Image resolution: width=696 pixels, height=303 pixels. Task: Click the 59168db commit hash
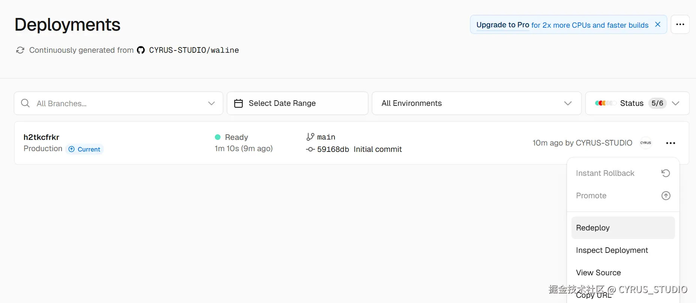click(x=333, y=149)
